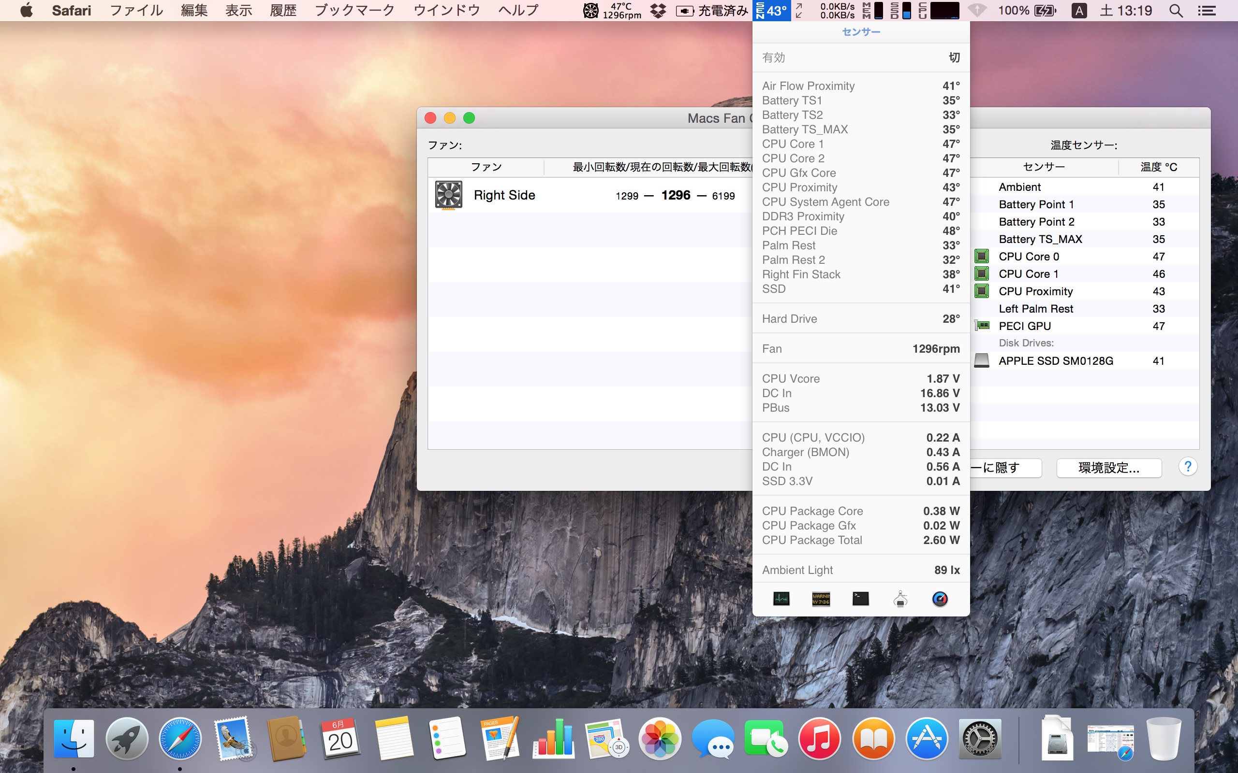This screenshot has width=1238, height=773.
Task: Open Console icon in sensor panel
Action: [x=821, y=599]
